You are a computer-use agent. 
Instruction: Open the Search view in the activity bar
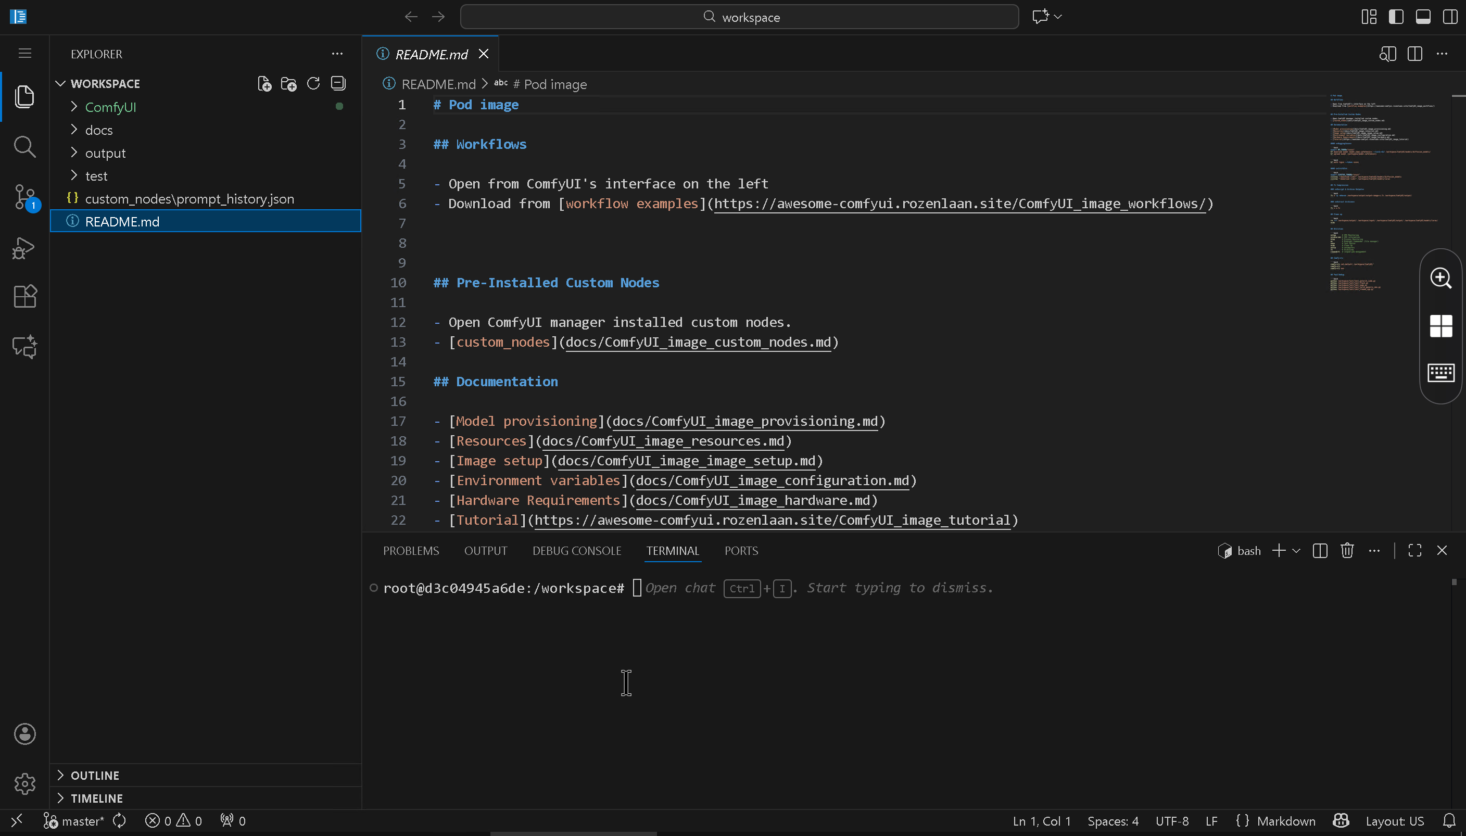tap(24, 146)
